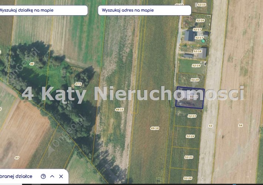
Task: Click road parcel 53 label
Action: coord(210,126)
